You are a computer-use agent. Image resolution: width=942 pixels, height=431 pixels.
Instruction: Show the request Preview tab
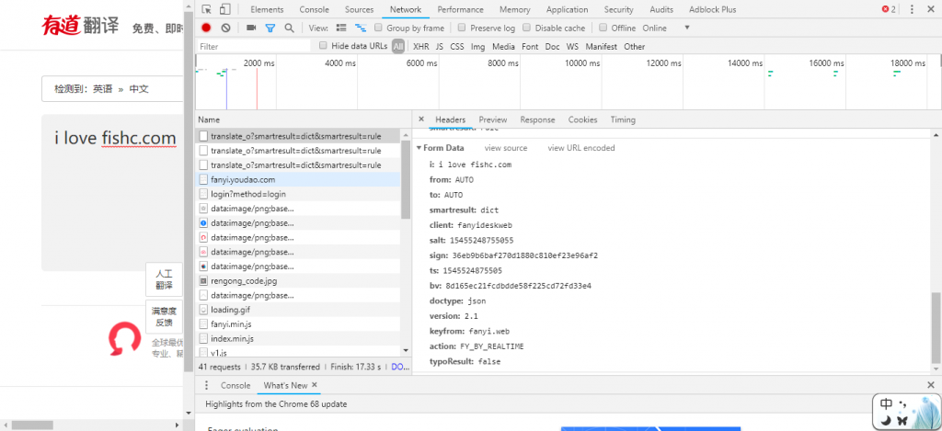pos(493,119)
